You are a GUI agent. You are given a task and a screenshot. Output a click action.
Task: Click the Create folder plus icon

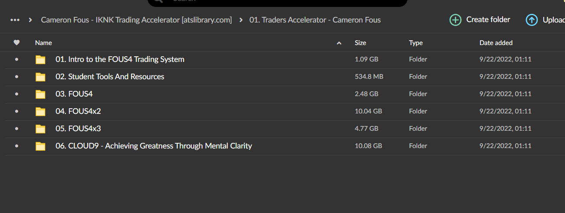click(455, 20)
